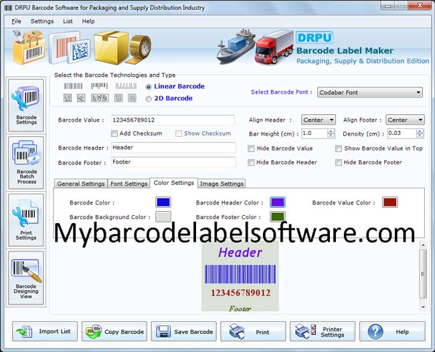This screenshot has width=435, height=352.
Task: Open Barcode Settings sidebar panel
Action: pyautogui.click(x=26, y=105)
